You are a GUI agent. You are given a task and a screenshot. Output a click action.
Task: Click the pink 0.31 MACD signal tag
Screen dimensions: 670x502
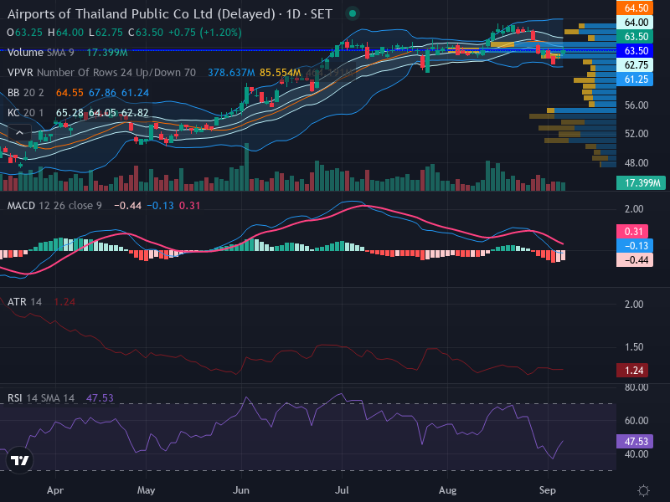[x=632, y=232]
